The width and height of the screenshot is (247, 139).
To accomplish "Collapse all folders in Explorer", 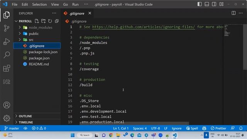I will (57, 21).
